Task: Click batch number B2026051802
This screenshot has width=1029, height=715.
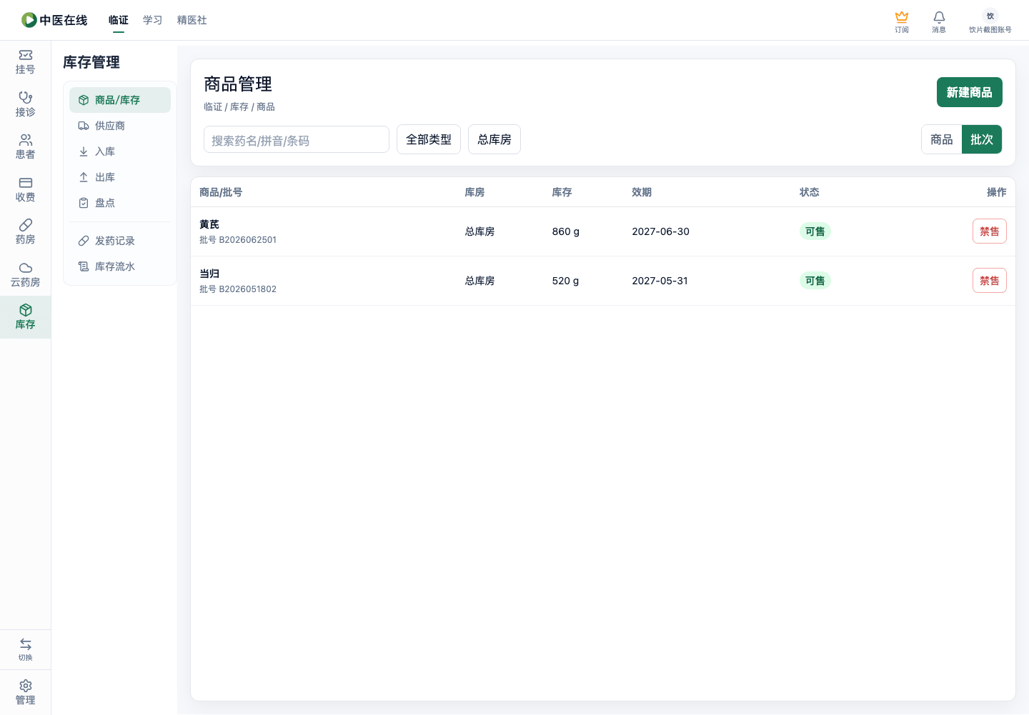Action: pyautogui.click(x=247, y=289)
